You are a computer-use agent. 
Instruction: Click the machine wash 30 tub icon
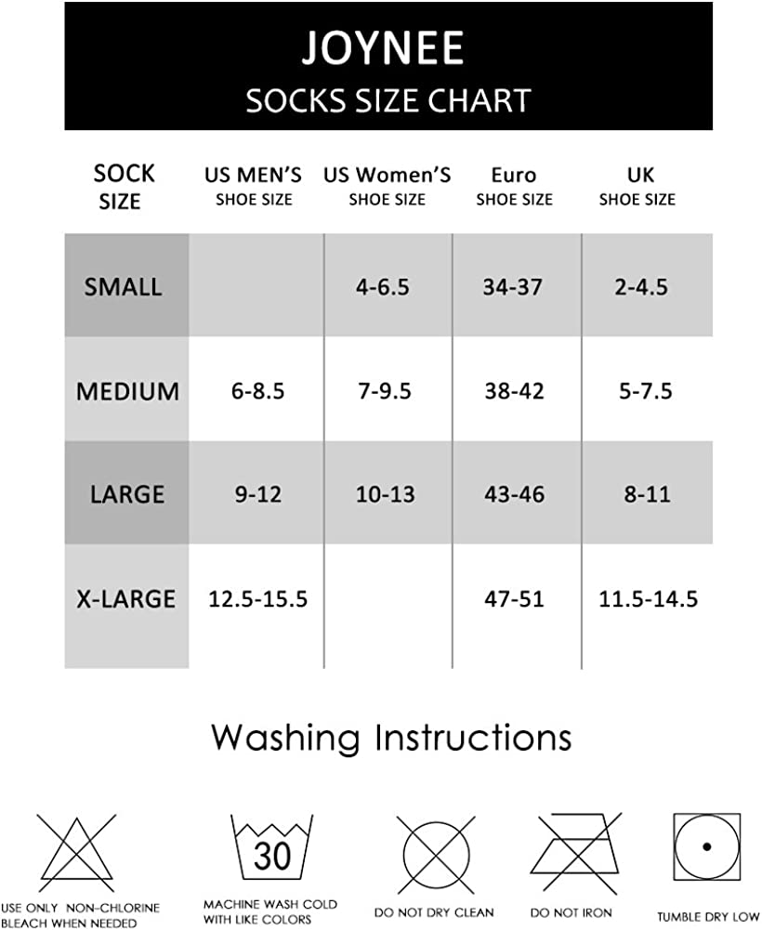(270, 848)
